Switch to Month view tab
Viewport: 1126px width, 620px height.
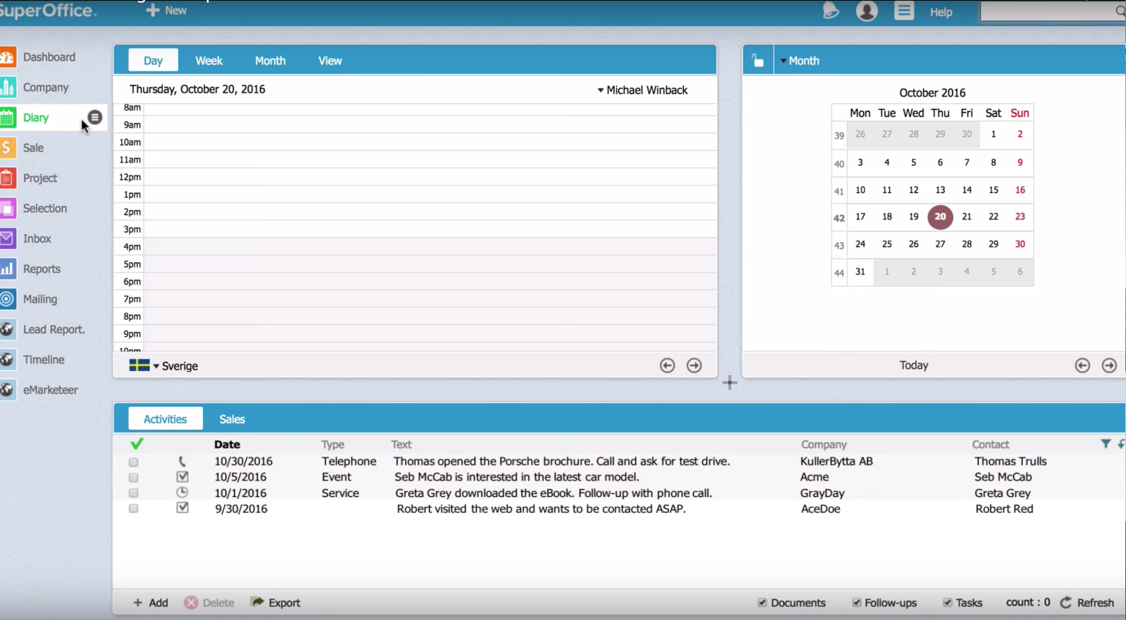tap(270, 61)
